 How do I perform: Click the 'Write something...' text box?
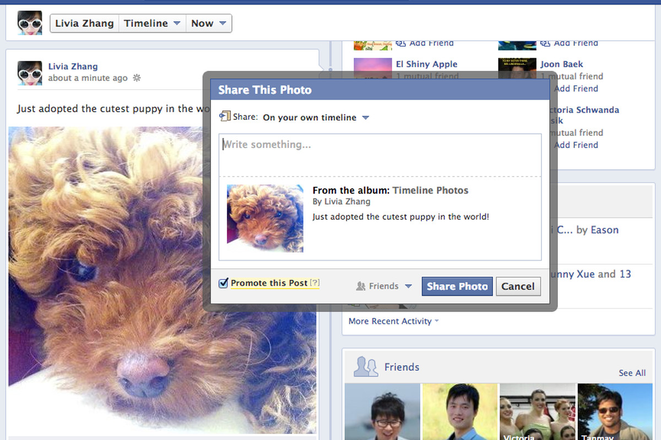click(x=380, y=155)
